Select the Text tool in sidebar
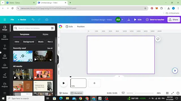 click(5, 47)
